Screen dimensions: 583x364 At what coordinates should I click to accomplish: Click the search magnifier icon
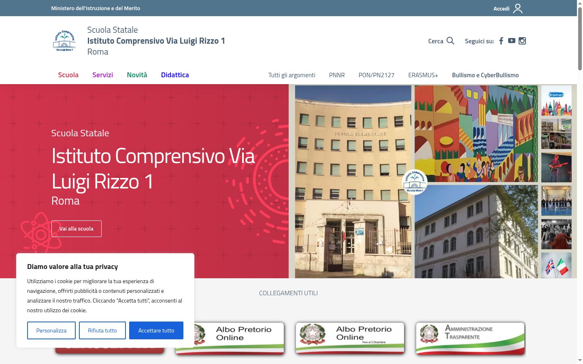pos(450,41)
